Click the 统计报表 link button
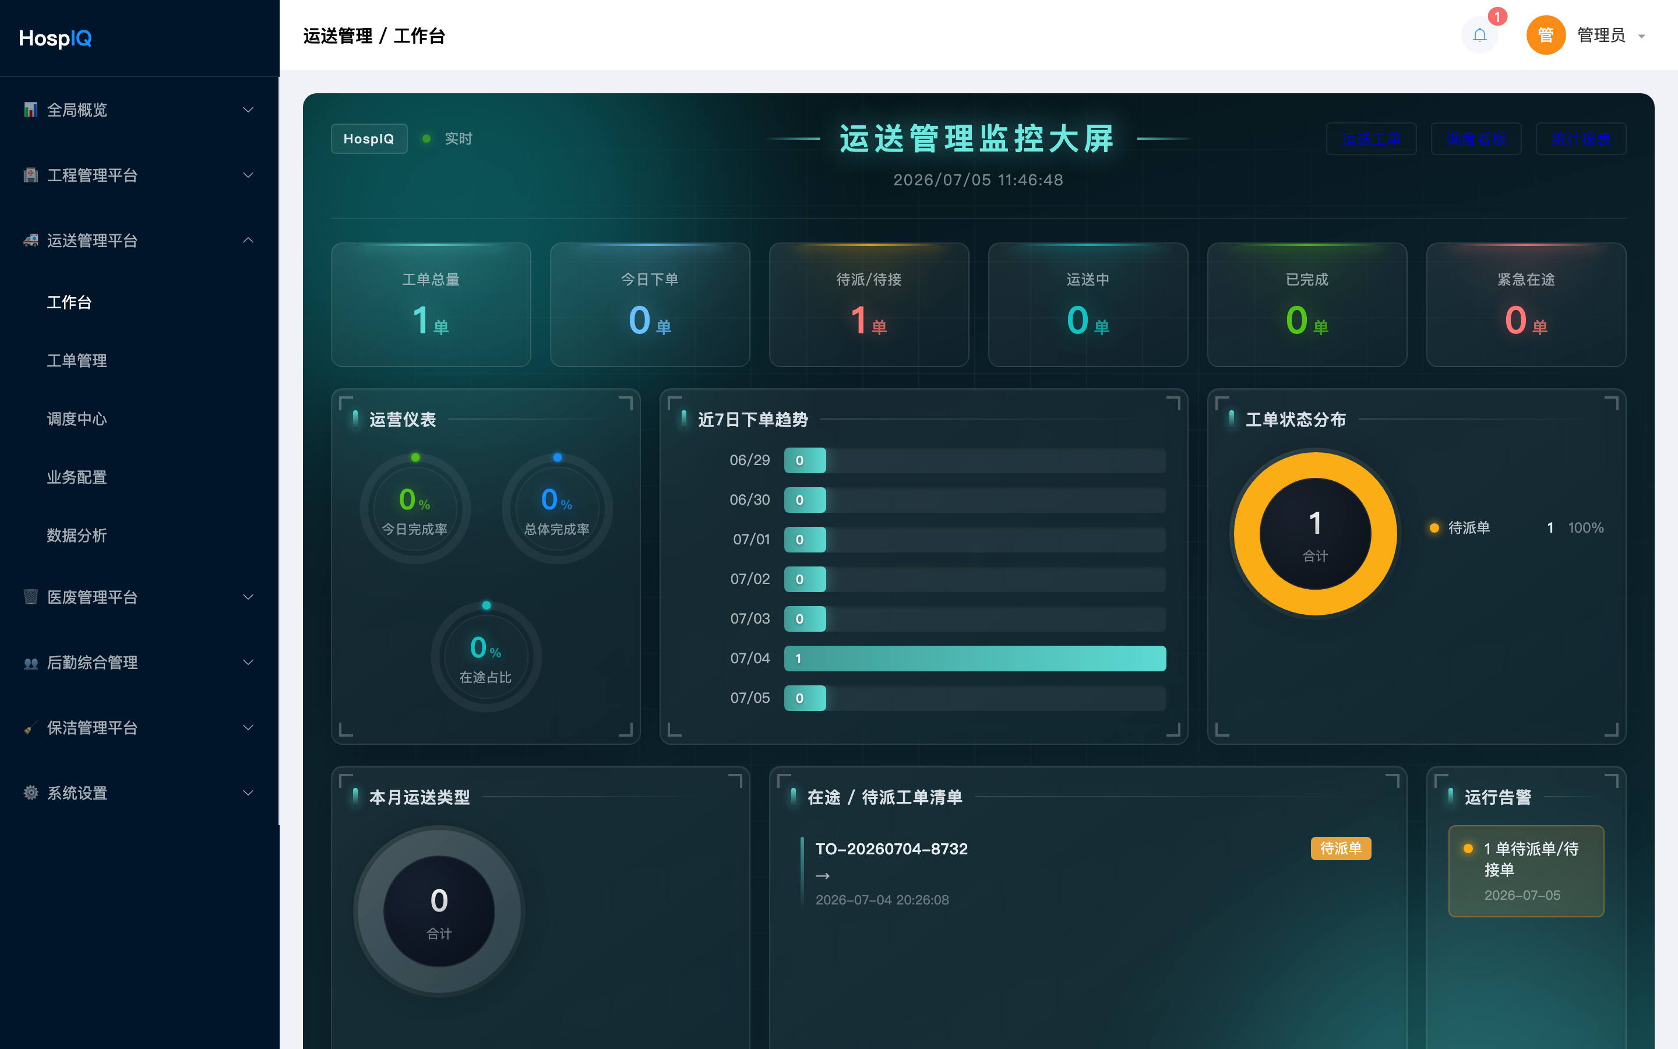The image size is (1678, 1049). [x=1581, y=139]
